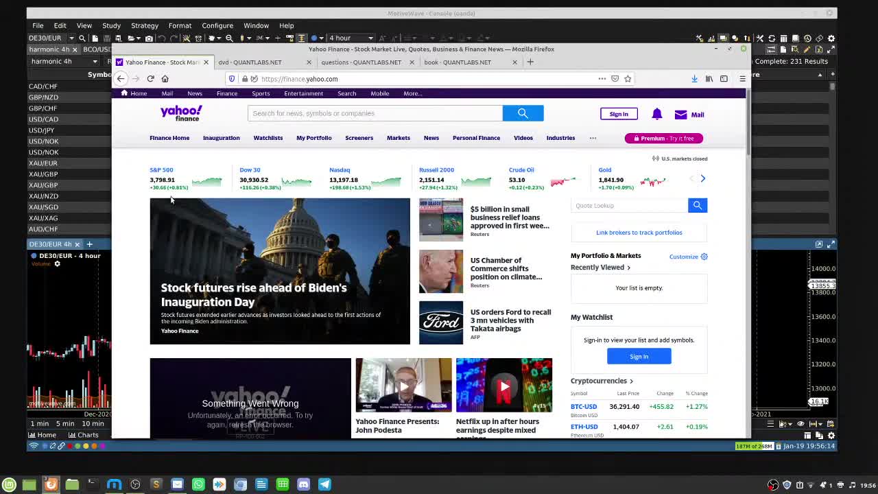Viewport: 878px width, 494px height.
Task: Open the S&P 500 index link
Action: (161, 170)
